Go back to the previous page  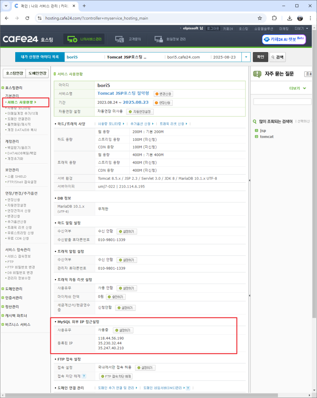[x=6, y=18]
